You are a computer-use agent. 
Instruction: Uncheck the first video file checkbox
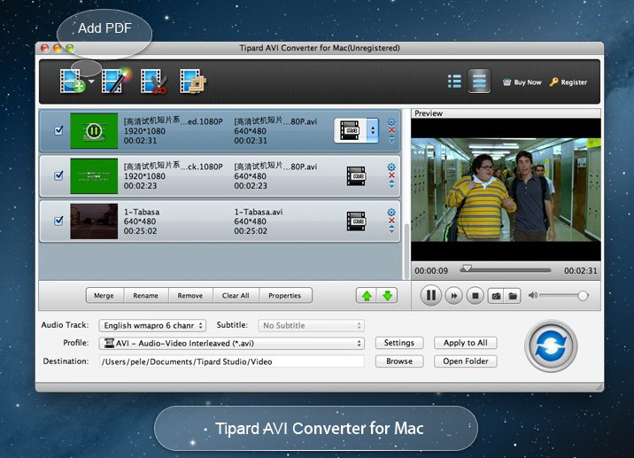click(59, 130)
